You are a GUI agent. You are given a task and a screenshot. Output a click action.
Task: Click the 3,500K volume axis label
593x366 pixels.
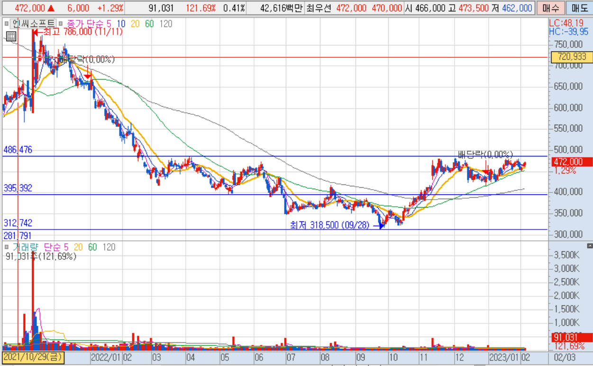[x=567, y=255]
